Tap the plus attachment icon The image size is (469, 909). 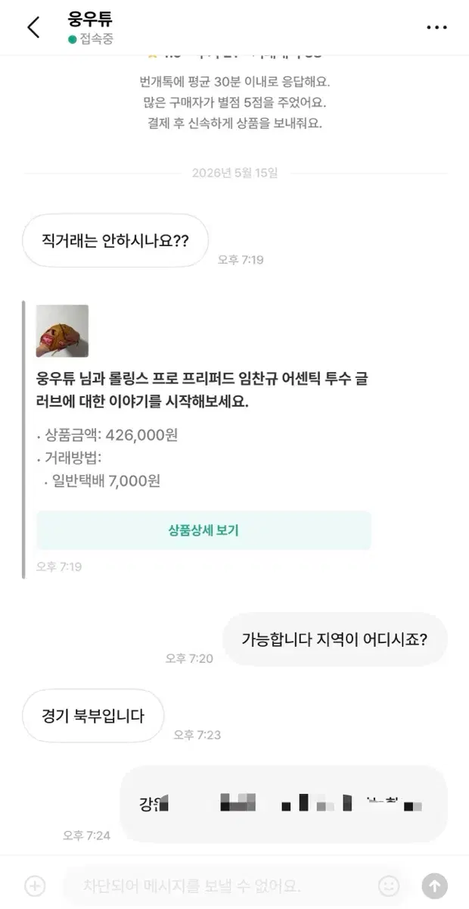[35, 885]
